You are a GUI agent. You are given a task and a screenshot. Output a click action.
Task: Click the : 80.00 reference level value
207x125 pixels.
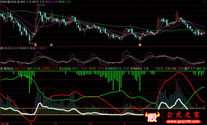tap(100, 69)
